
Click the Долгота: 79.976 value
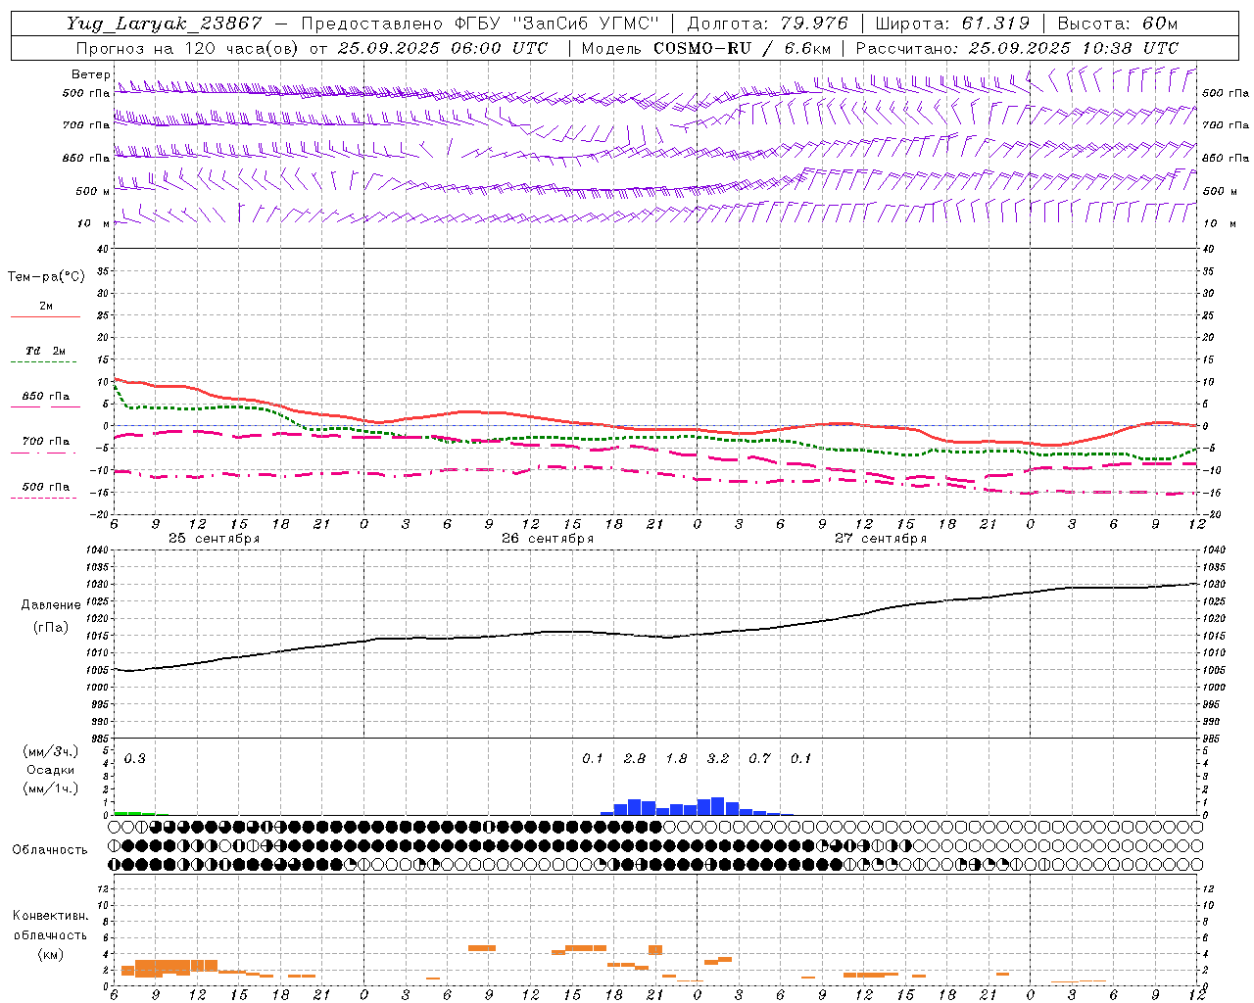[767, 24]
